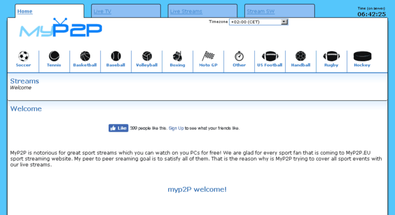Click the Sign Up link
Image resolution: width=395 pixels, height=215 pixels.
click(176, 128)
